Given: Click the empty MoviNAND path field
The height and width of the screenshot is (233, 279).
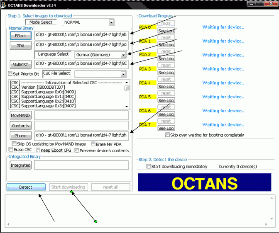Looking at the screenshot, I should point(81,115).
